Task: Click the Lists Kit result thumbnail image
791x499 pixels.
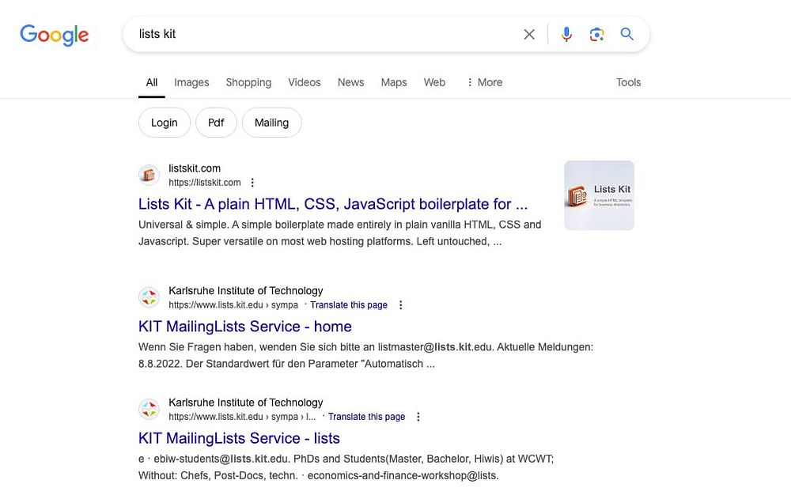Action: coord(600,196)
